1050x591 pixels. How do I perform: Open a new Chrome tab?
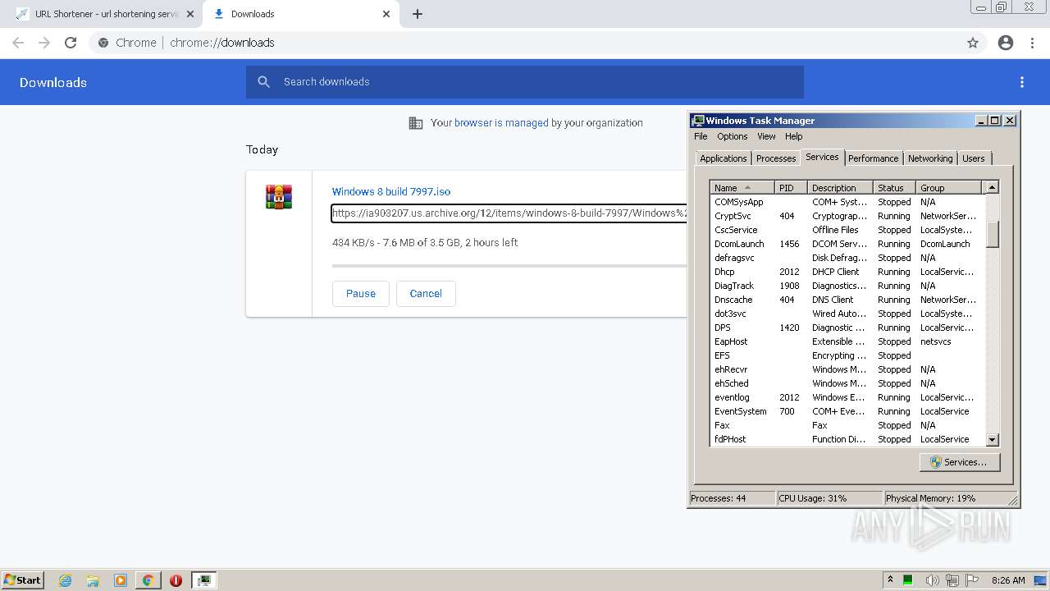(418, 14)
